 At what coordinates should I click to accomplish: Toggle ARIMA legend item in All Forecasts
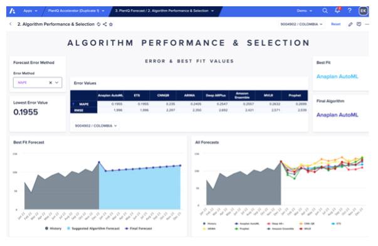tap(209, 228)
